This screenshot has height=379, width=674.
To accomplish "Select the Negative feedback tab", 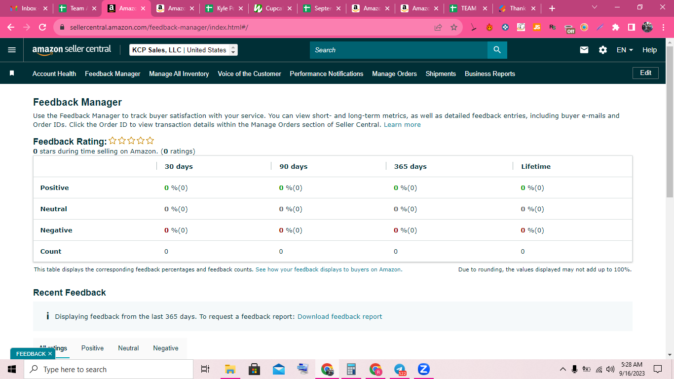I will click(166, 348).
